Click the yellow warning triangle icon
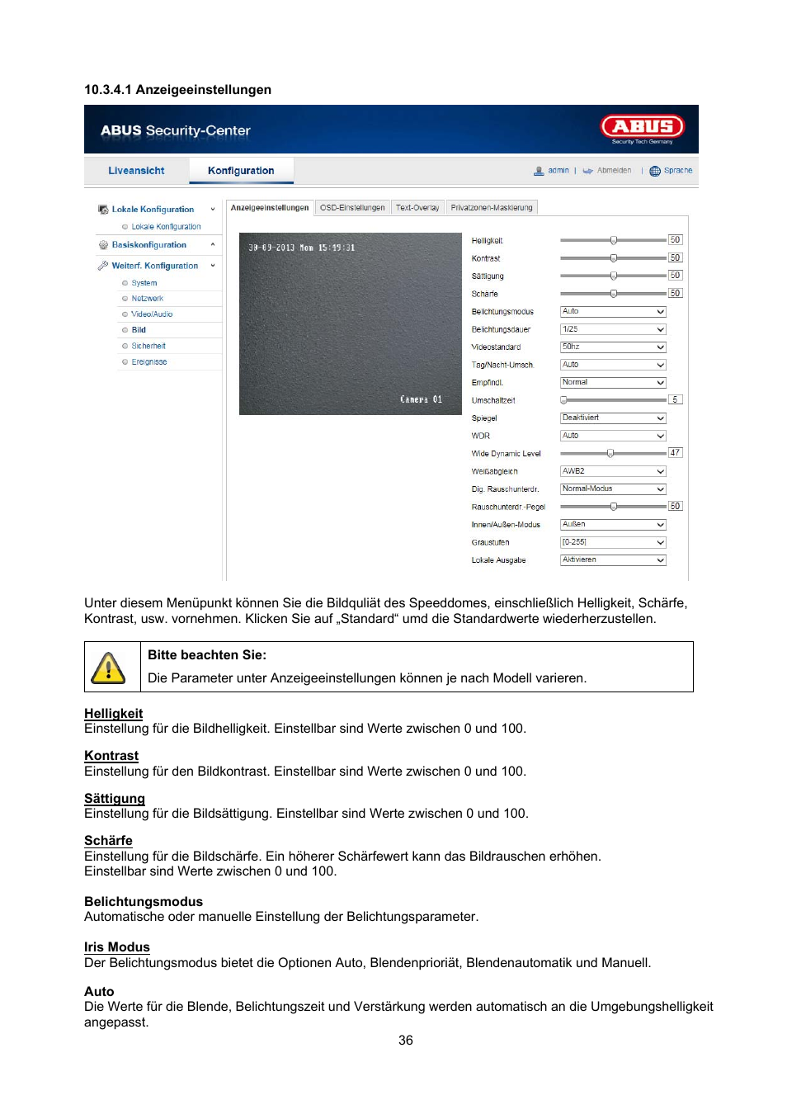787x1114 pixels. pos(108,668)
